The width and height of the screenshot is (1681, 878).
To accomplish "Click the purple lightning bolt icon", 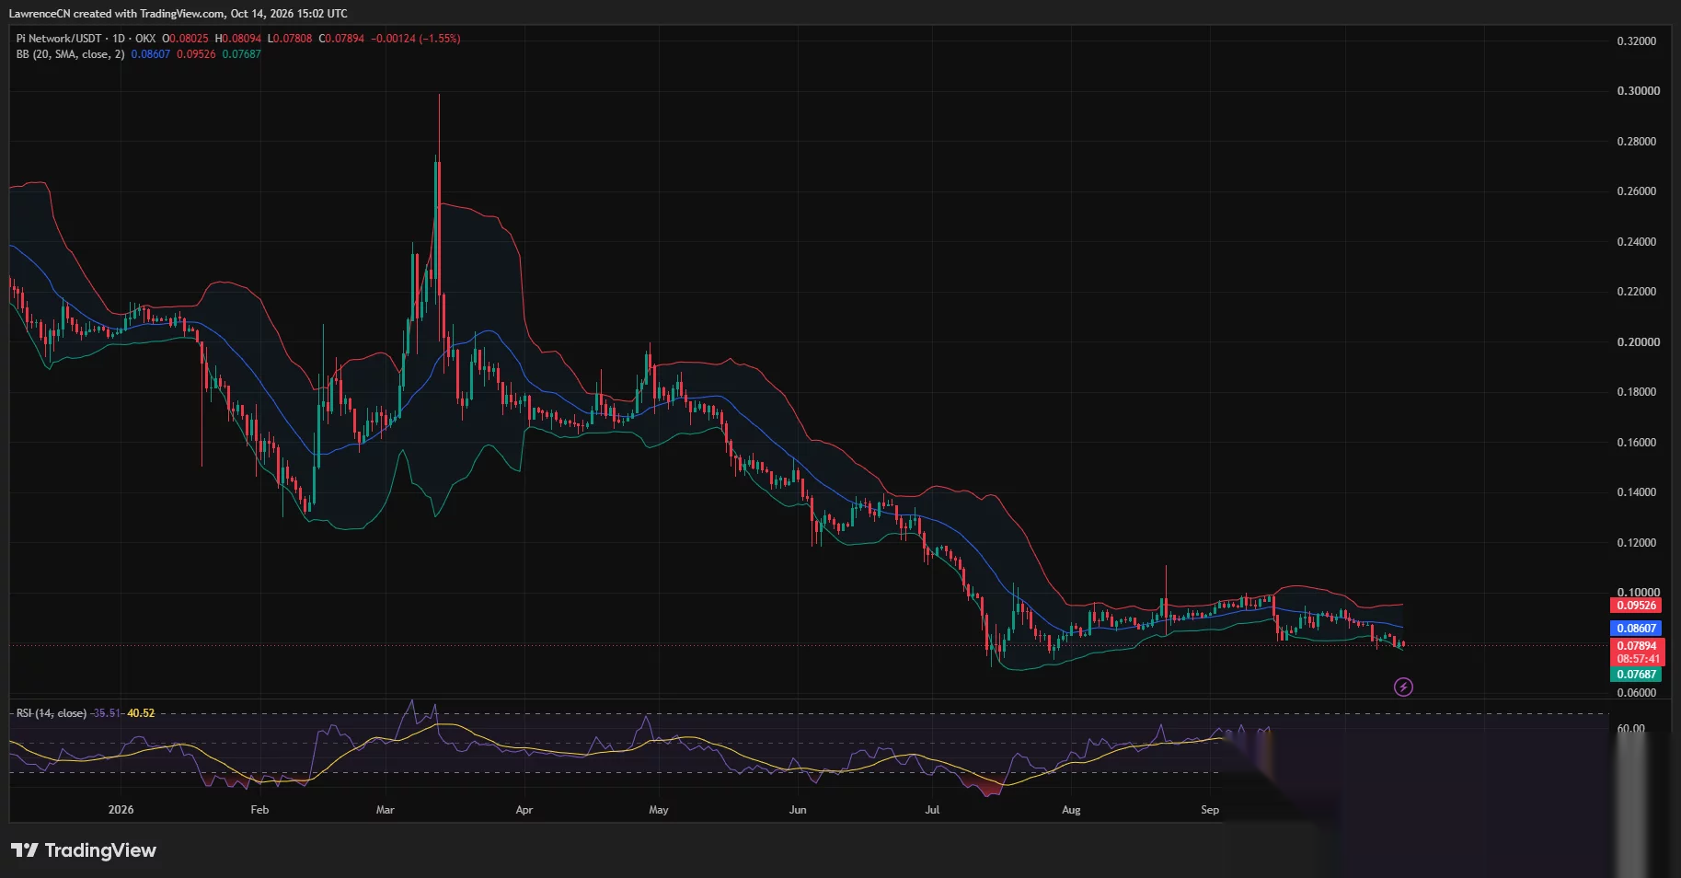I will point(1403,687).
